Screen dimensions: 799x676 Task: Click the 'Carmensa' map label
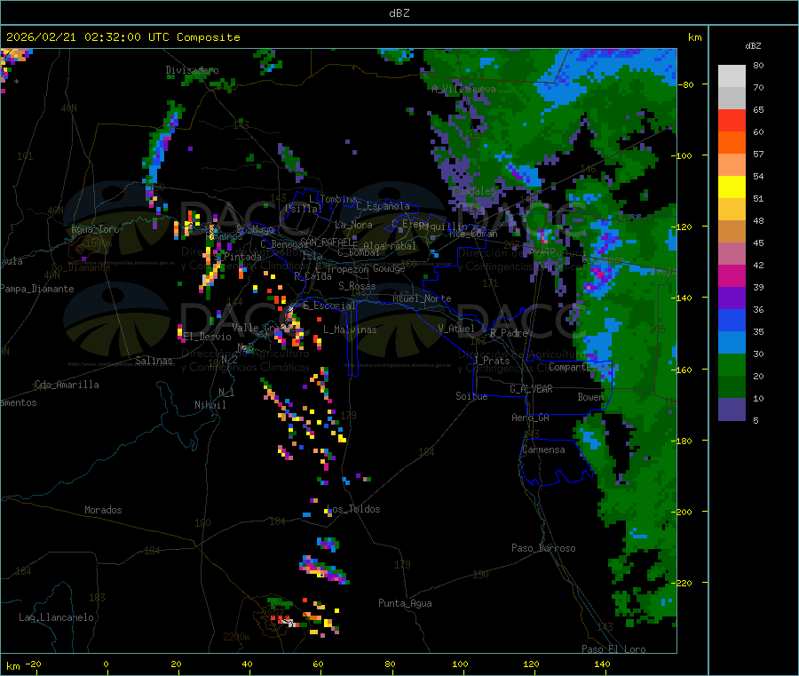point(543,449)
